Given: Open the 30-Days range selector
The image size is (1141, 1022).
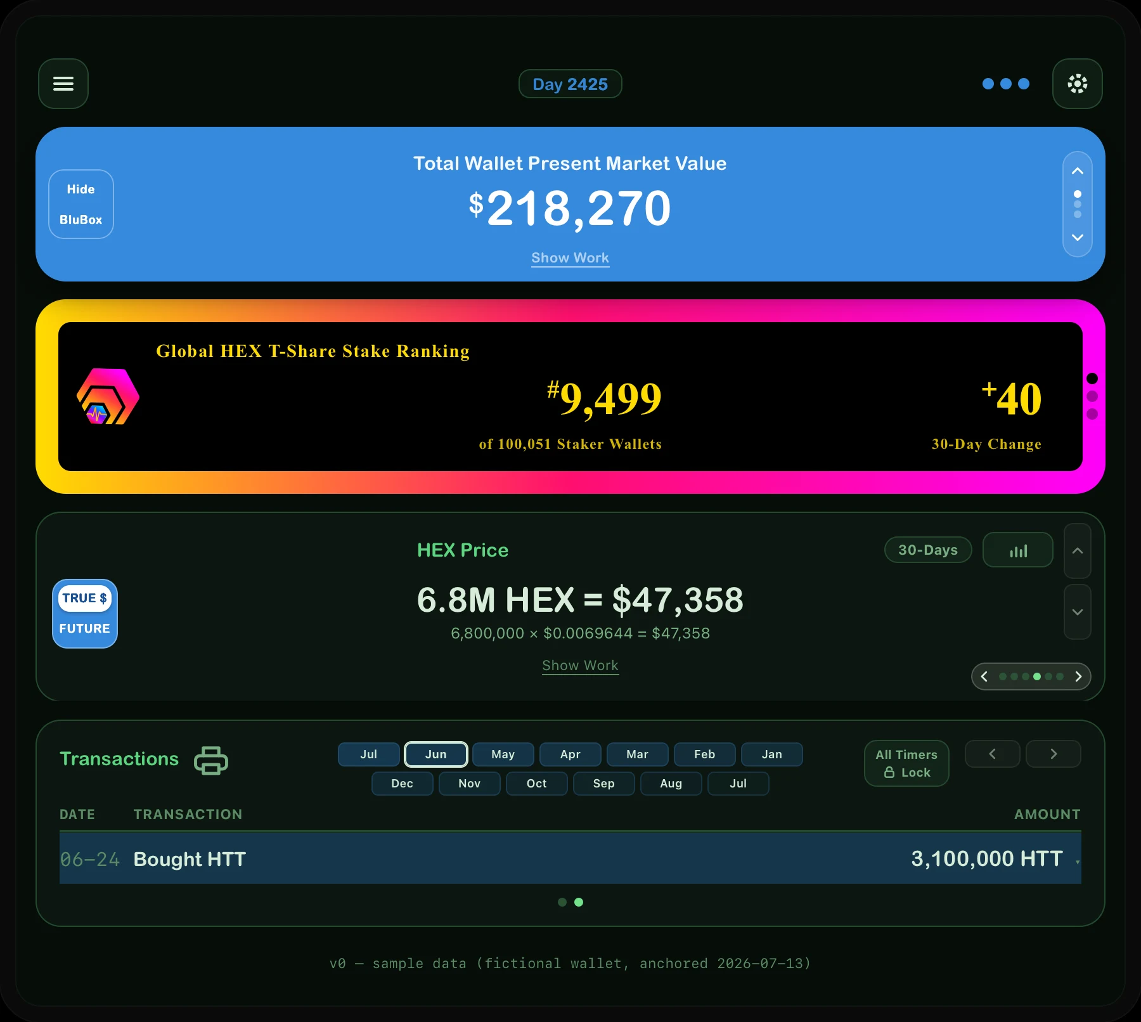Looking at the screenshot, I should coord(928,550).
